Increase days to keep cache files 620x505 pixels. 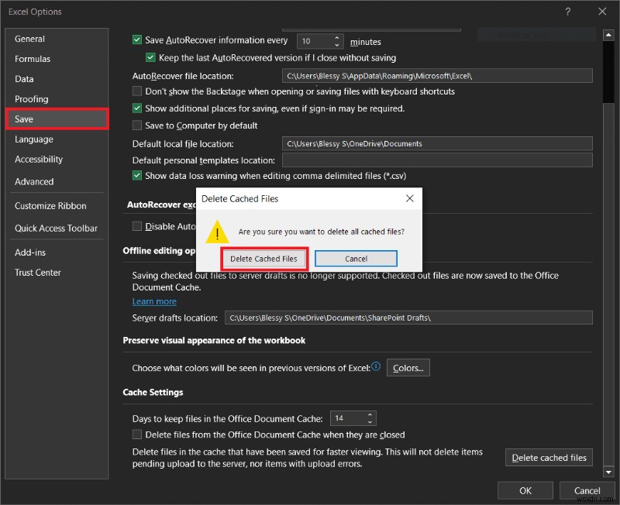coord(370,415)
